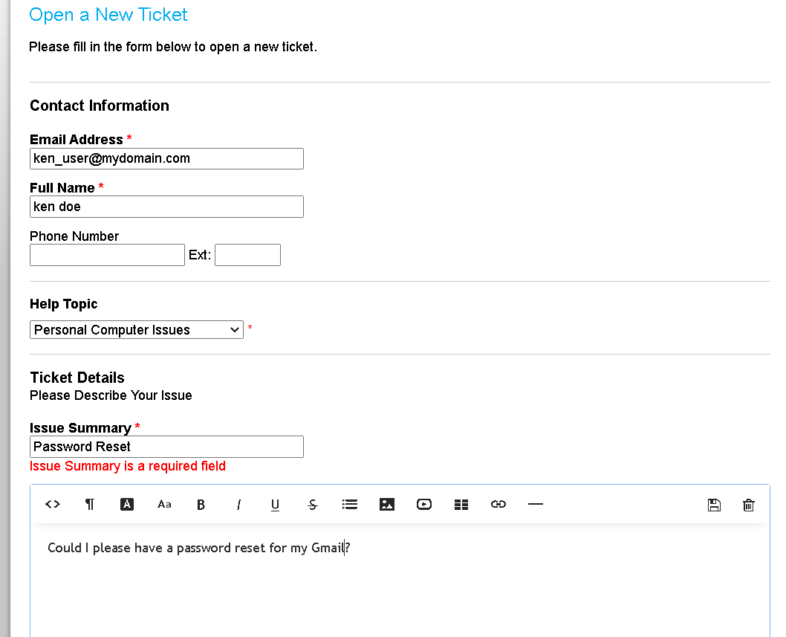Viewport: 786px width, 637px height.
Task: Insert an image into the issue description
Action: (387, 505)
